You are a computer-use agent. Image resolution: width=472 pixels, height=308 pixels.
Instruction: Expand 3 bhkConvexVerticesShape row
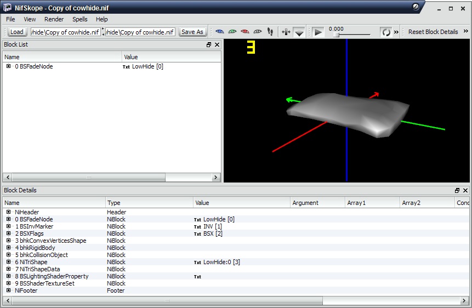click(x=8, y=240)
